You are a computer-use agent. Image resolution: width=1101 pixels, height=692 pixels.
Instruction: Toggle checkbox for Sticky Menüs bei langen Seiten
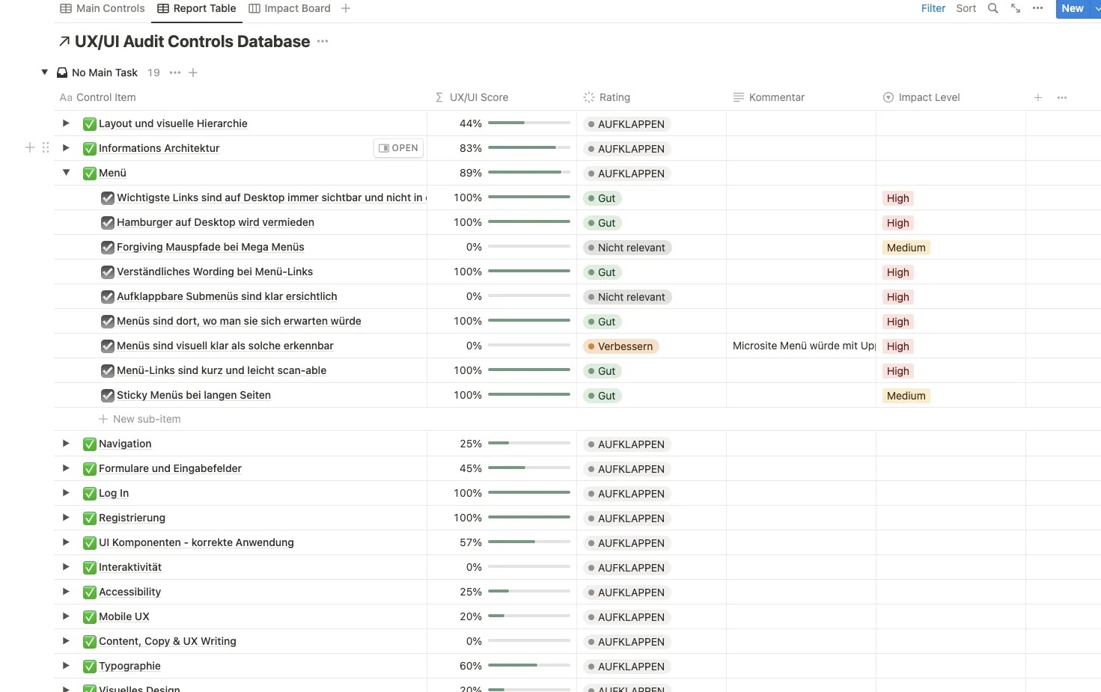[108, 396]
